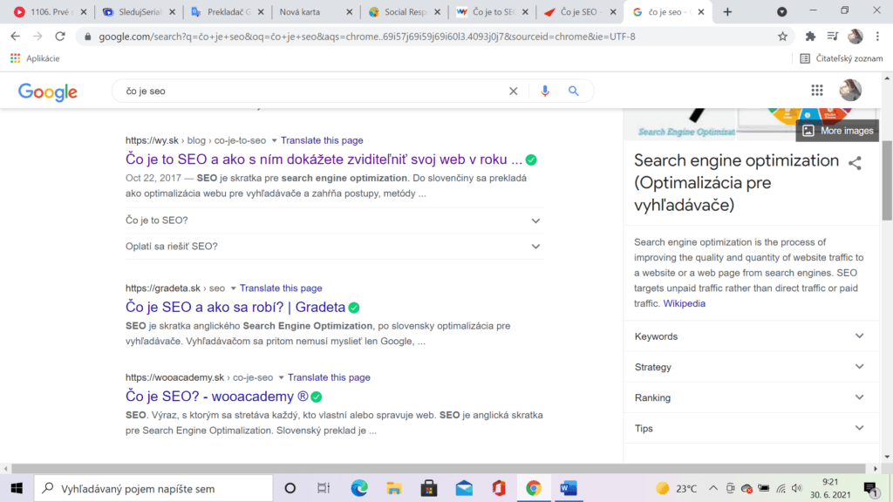
Task: Open weather 23°C widget on taskbar
Action: coord(676,488)
